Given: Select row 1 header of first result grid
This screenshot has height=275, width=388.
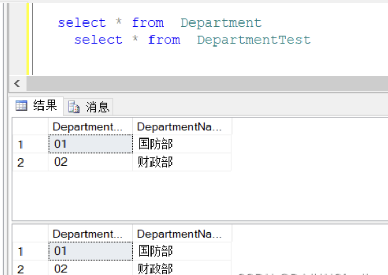Looking at the screenshot, I should (30, 145).
